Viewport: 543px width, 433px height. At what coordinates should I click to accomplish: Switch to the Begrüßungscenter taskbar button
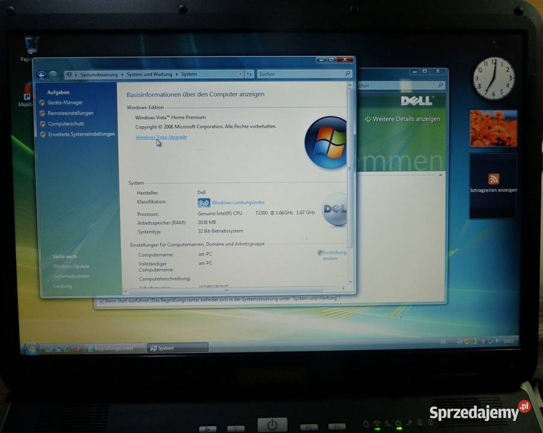coord(111,348)
